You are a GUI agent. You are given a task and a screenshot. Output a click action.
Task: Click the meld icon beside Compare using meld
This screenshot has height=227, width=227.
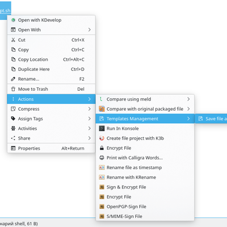tap(102, 99)
